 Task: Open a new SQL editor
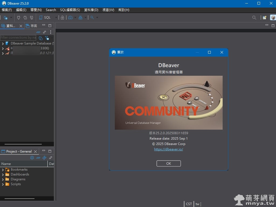pyautogui.click(x=44, y=18)
